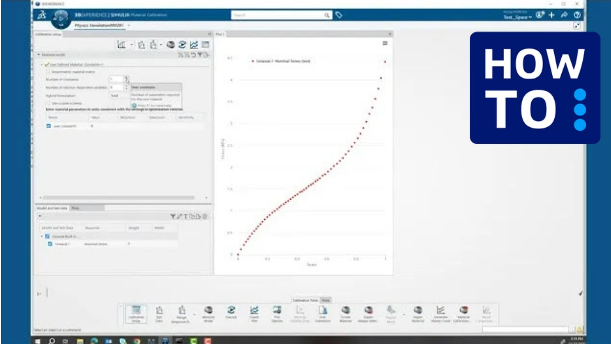Open Calibration Setup in bottom action bar
611x344 pixels.
pyautogui.click(x=136, y=314)
